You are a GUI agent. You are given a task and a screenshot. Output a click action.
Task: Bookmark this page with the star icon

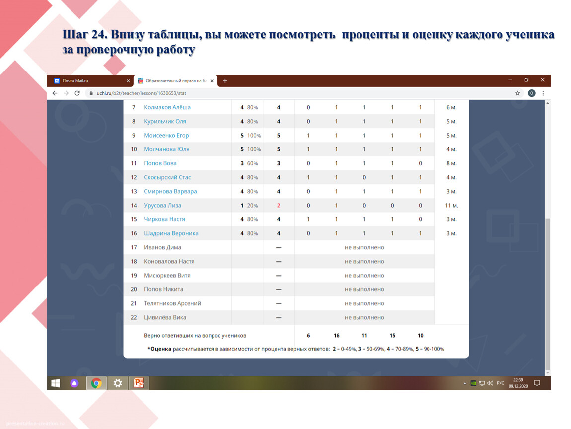517,93
